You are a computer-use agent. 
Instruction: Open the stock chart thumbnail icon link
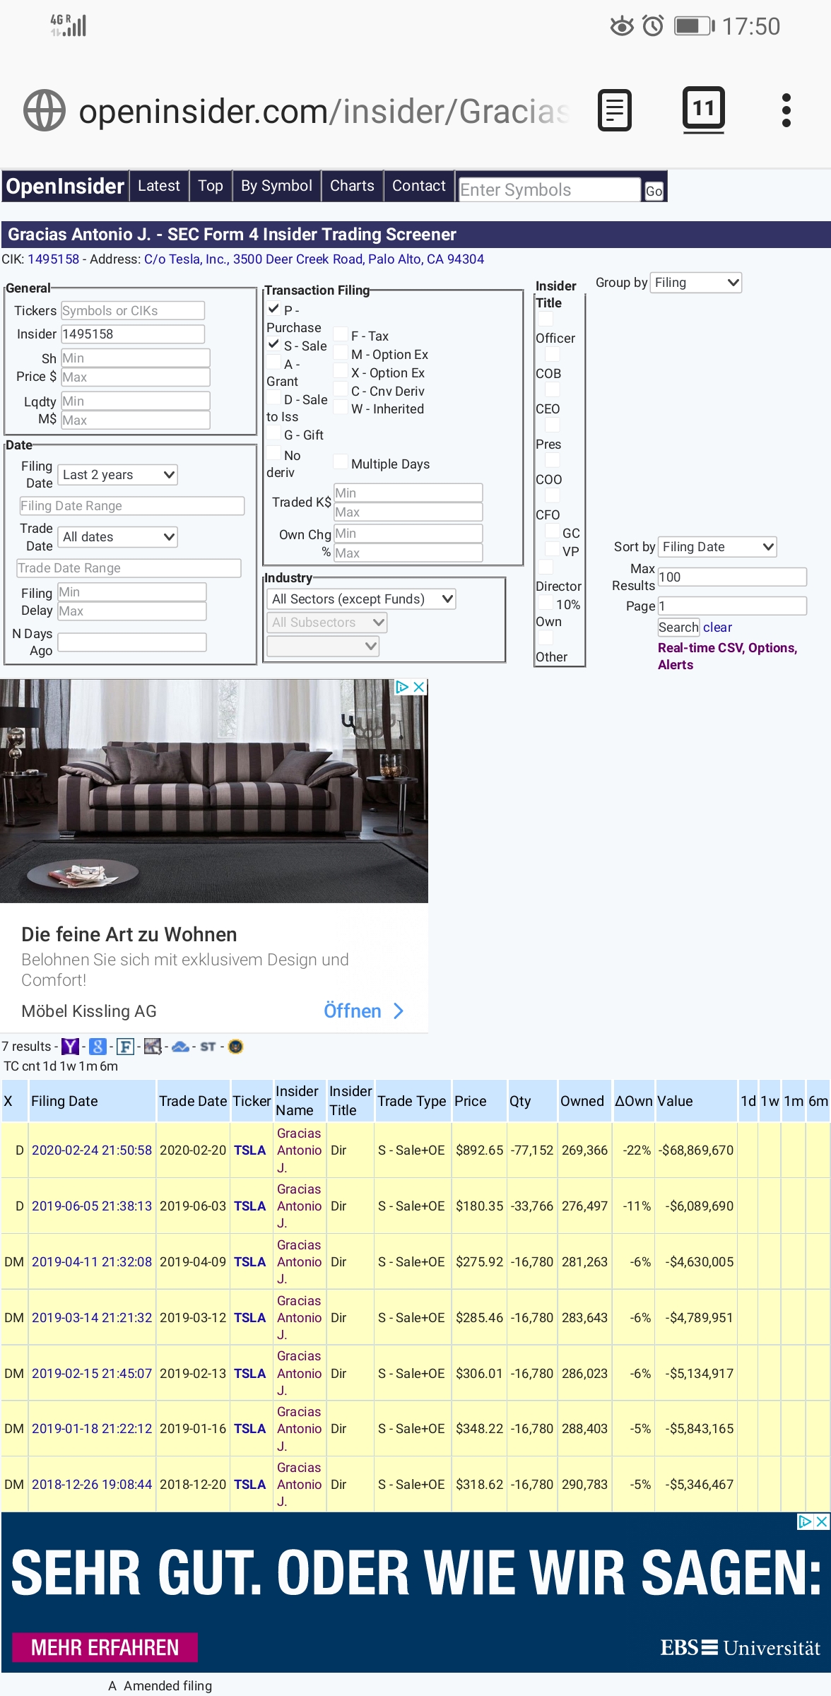click(153, 1047)
